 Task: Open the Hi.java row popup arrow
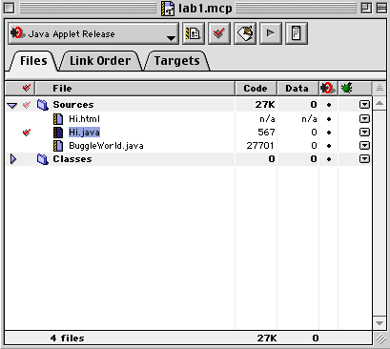364,133
